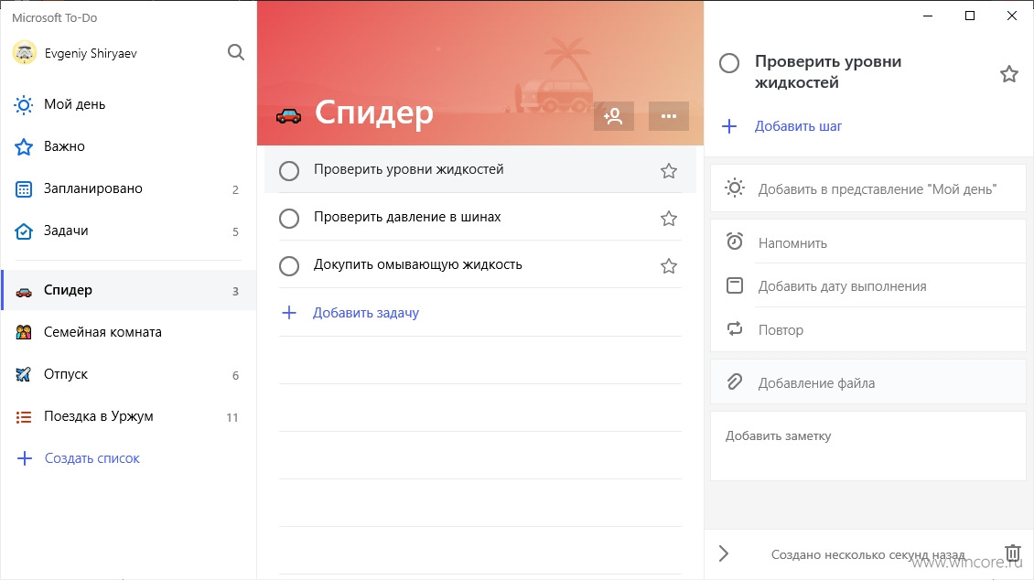Click the repeat arrows icon
The width and height of the screenshot is (1034, 580).
(735, 328)
